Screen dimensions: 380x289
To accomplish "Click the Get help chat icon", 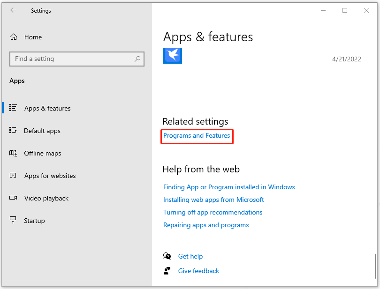I will 167,256.
